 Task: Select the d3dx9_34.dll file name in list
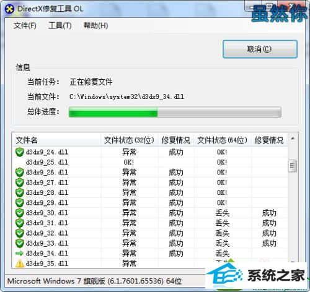click(47, 253)
